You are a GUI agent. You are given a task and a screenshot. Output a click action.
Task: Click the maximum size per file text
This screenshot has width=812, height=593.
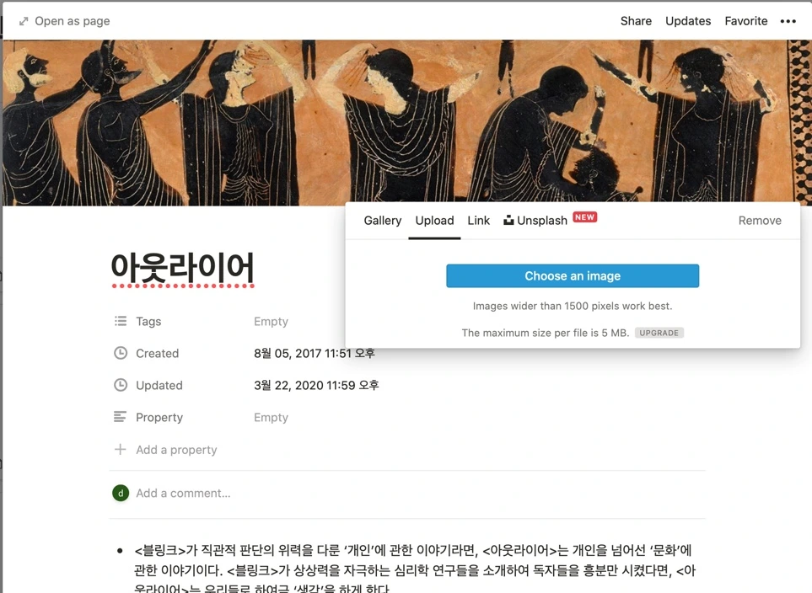tap(546, 333)
